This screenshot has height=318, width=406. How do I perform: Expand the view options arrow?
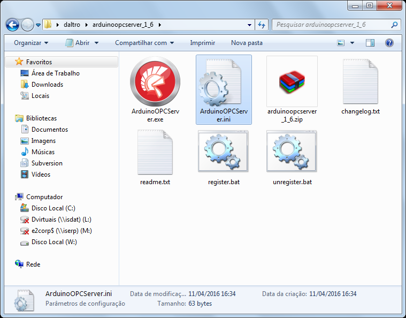(352, 43)
